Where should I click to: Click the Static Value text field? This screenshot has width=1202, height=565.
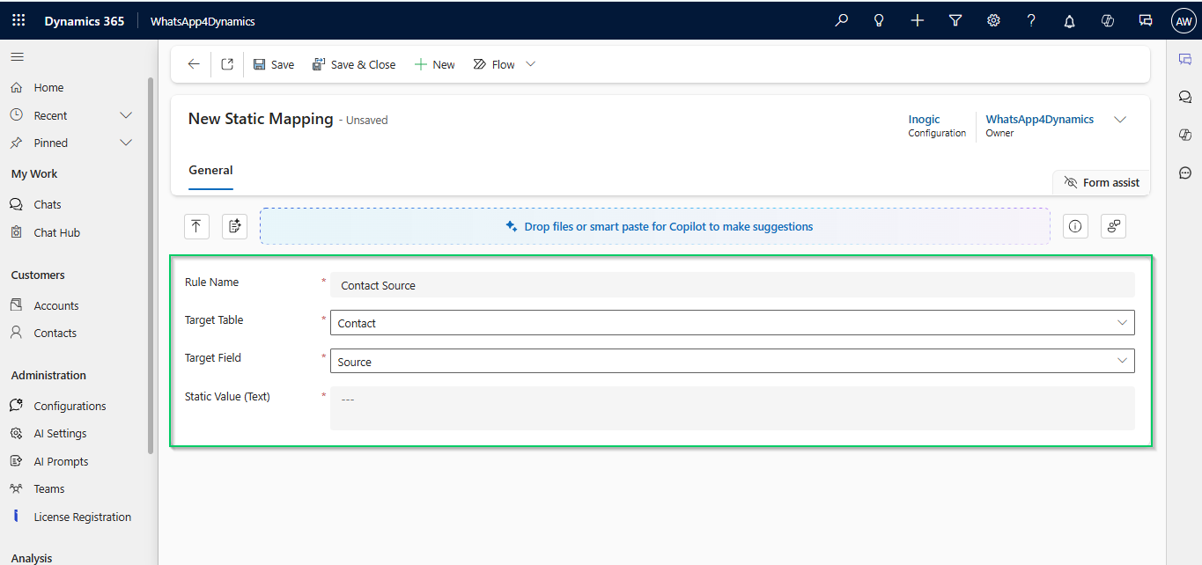[732, 408]
